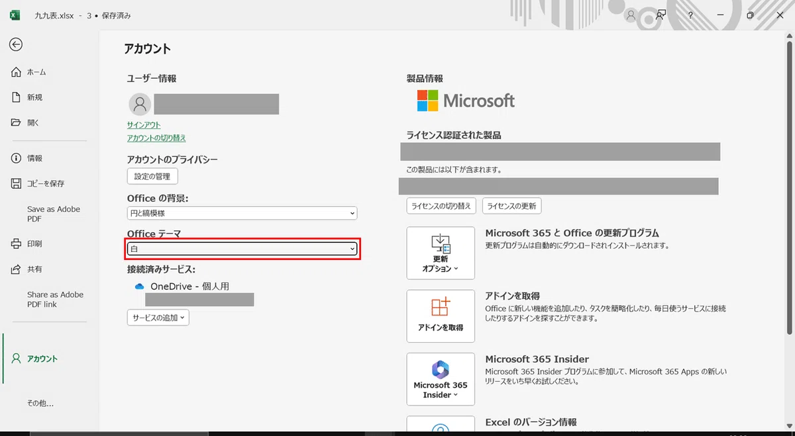Open the Office テーマ dropdown
This screenshot has height=436, width=795.
(x=242, y=249)
